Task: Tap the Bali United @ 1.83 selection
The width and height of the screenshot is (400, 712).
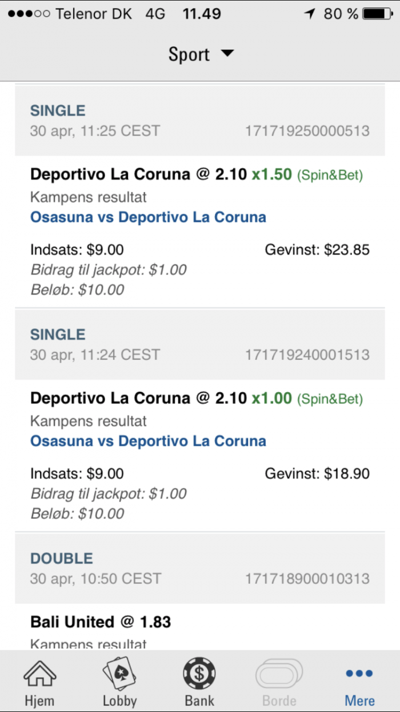Action: click(x=101, y=622)
